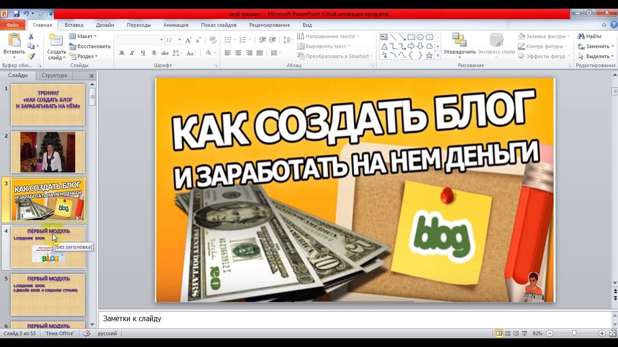Screen dimensions: 618x347
Task: Click the Clear Formatting eraser icon
Action: pyautogui.click(x=213, y=40)
